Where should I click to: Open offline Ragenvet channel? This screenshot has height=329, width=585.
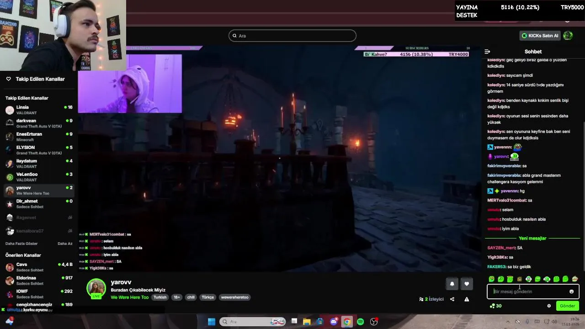tap(39, 218)
